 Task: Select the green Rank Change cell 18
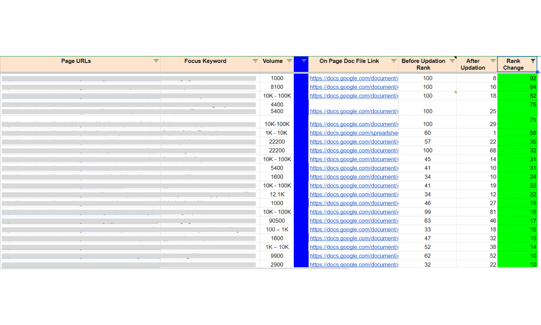(517, 212)
